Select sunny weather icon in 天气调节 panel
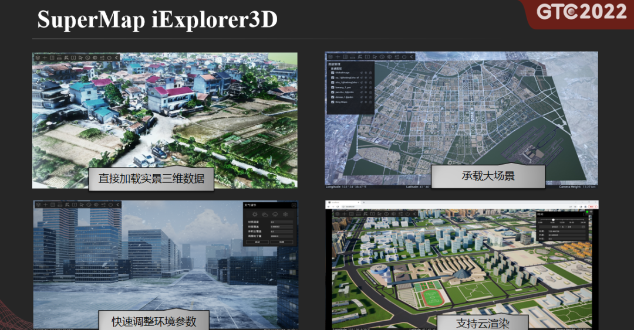This screenshot has height=330, width=634. pyautogui.click(x=255, y=214)
